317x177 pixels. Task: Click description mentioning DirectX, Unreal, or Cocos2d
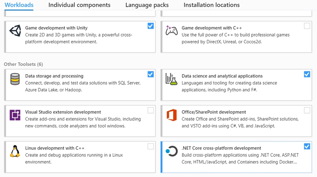235,38
